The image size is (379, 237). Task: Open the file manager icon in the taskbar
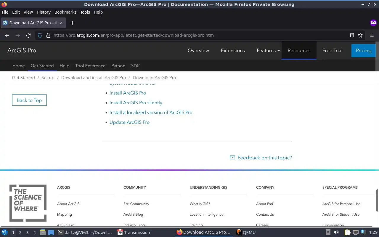pyautogui.click(x=42, y=233)
